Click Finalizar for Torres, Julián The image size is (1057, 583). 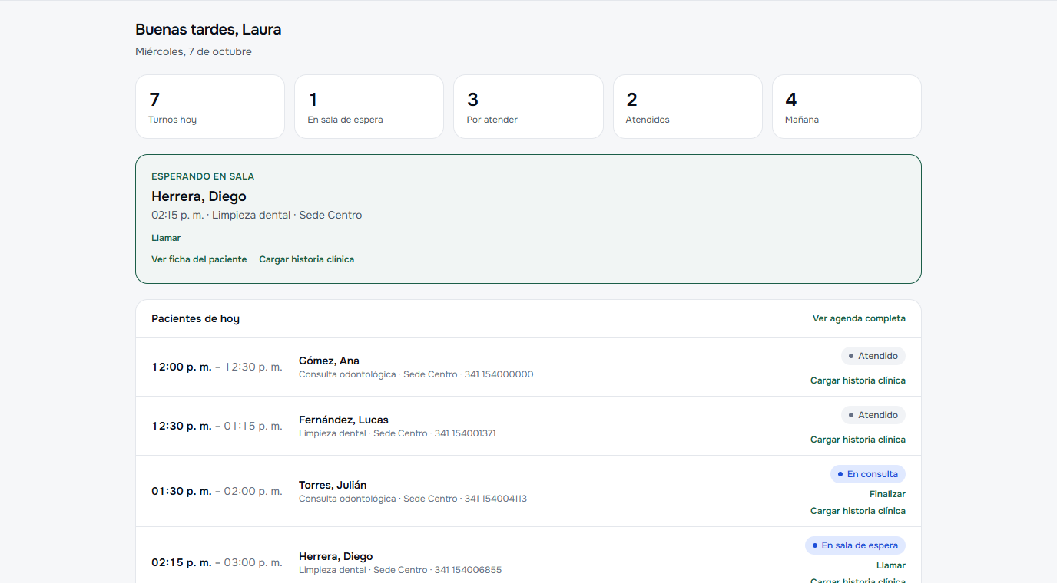click(887, 494)
